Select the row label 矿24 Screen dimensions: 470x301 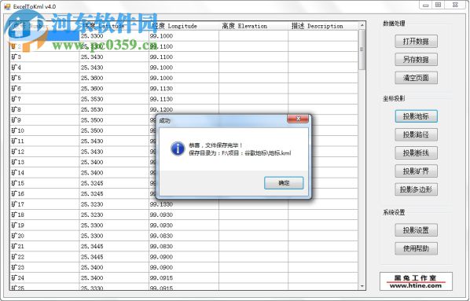click(x=18, y=278)
